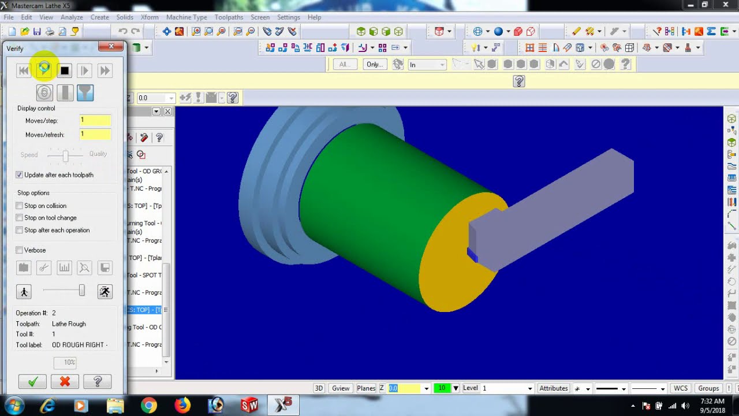Open the Settings menu
The image size is (739, 416).
(289, 17)
